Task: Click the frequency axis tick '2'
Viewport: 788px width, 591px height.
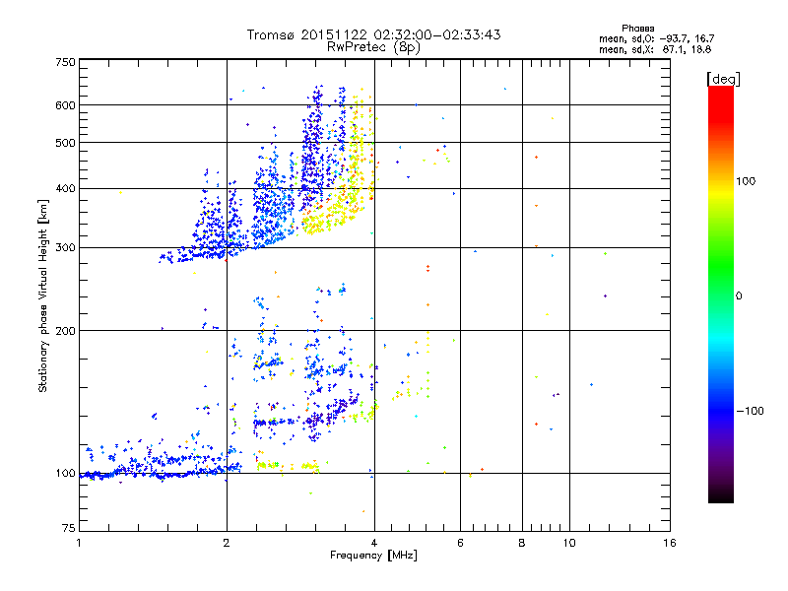Action: tap(227, 543)
